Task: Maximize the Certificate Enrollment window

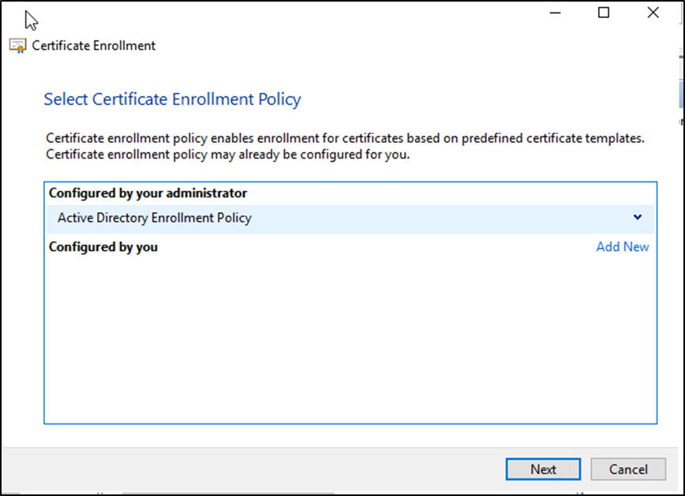Action: click(x=604, y=13)
